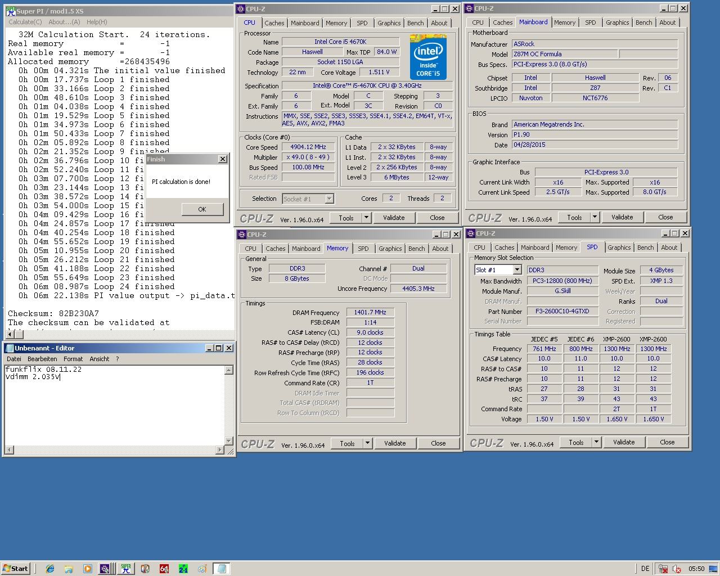The image size is (720, 576).
Task: Click the Editor horizontal scroll-left arrow
Action: tap(8, 450)
